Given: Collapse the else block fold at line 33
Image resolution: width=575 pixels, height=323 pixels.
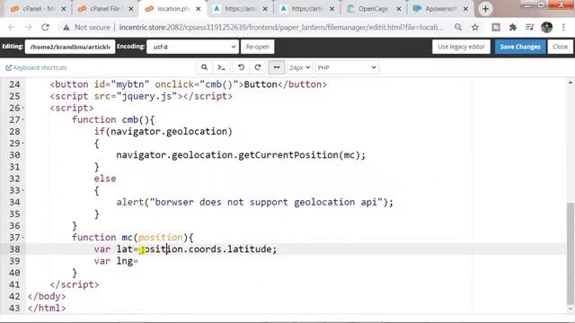Looking at the screenshot, I should coord(23,190).
